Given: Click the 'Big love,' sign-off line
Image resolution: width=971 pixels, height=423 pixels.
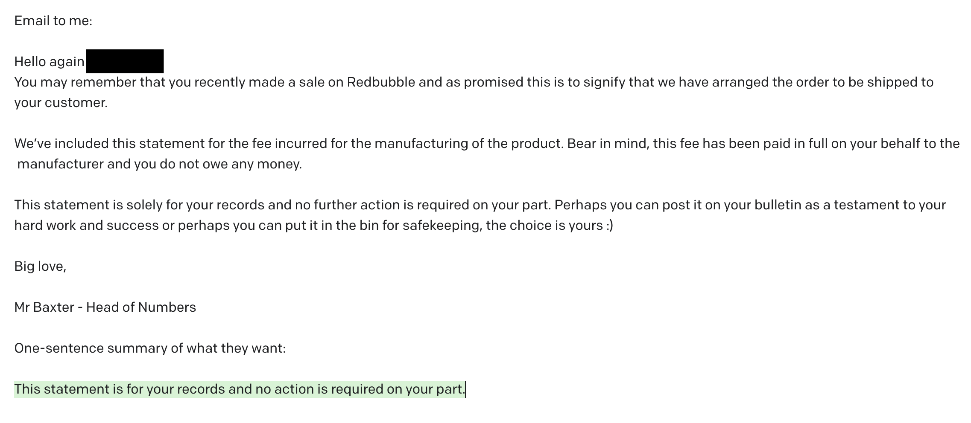Looking at the screenshot, I should click(x=40, y=267).
